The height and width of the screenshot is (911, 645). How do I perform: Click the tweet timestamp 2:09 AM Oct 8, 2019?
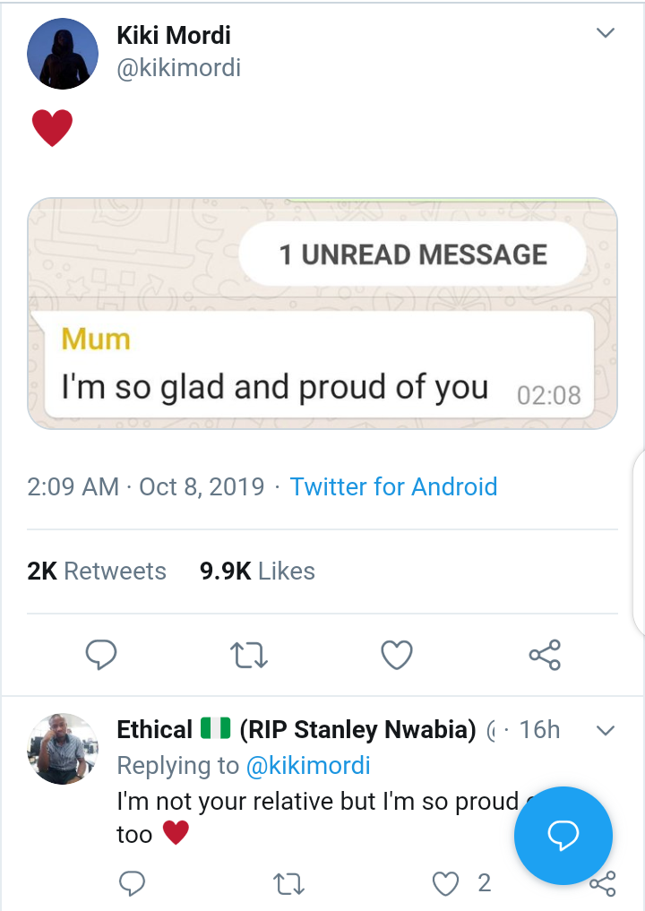tap(146, 486)
